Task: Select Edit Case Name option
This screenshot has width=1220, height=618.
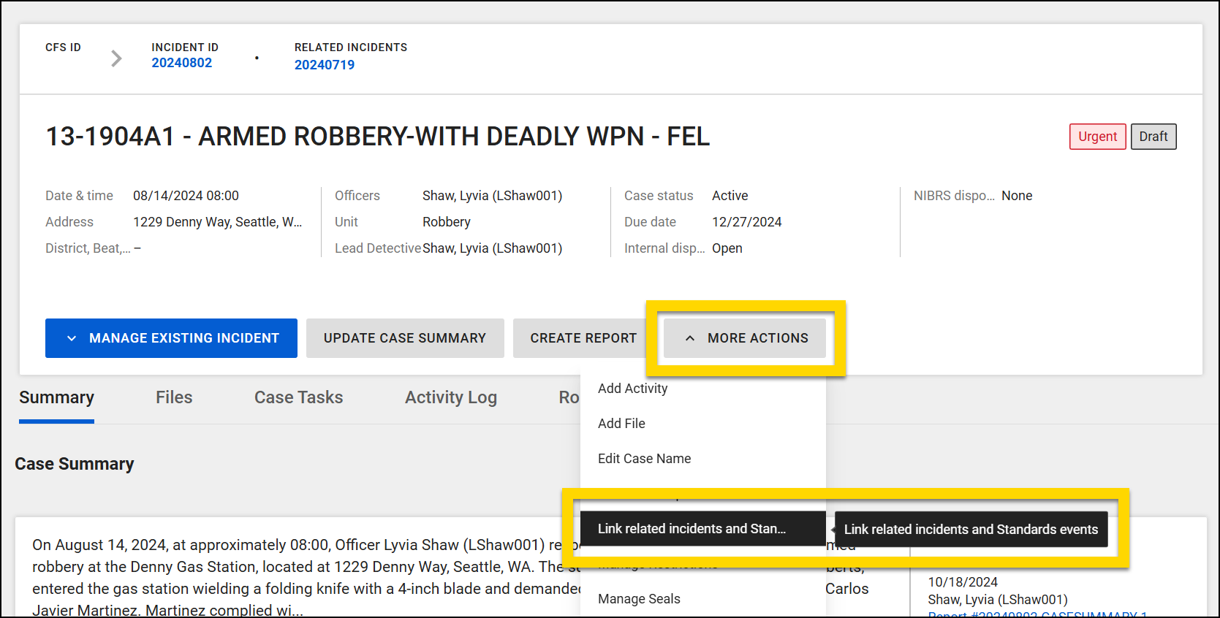Action: (703, 459)
